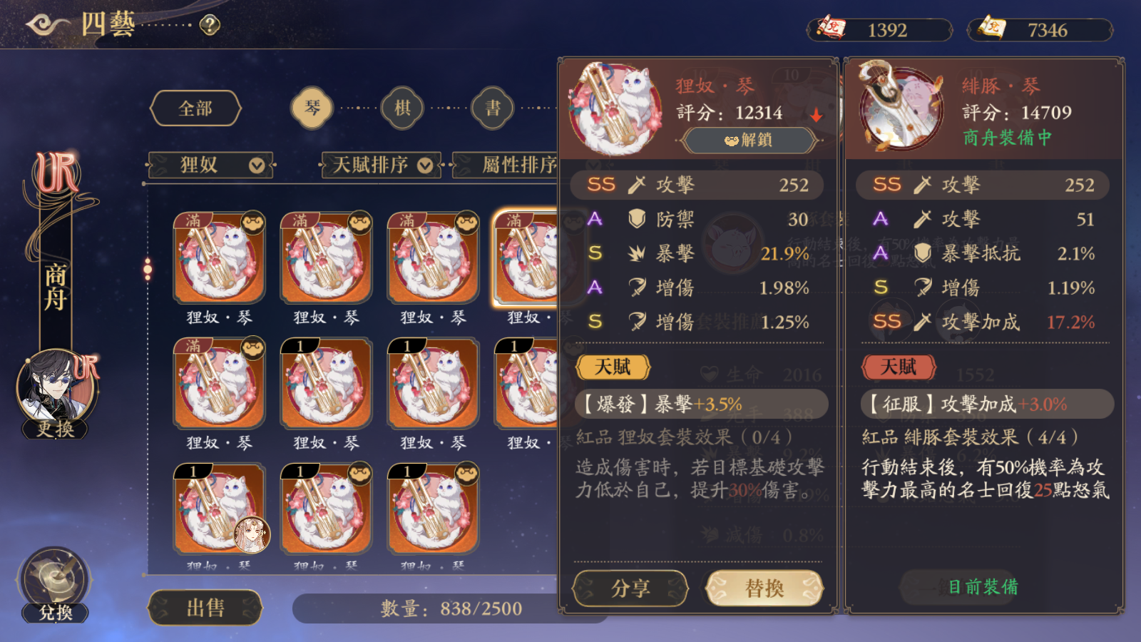The width and height of the screenshot is (1141, 642).
Task: Click the 替換 replace button
Action: 764,588
